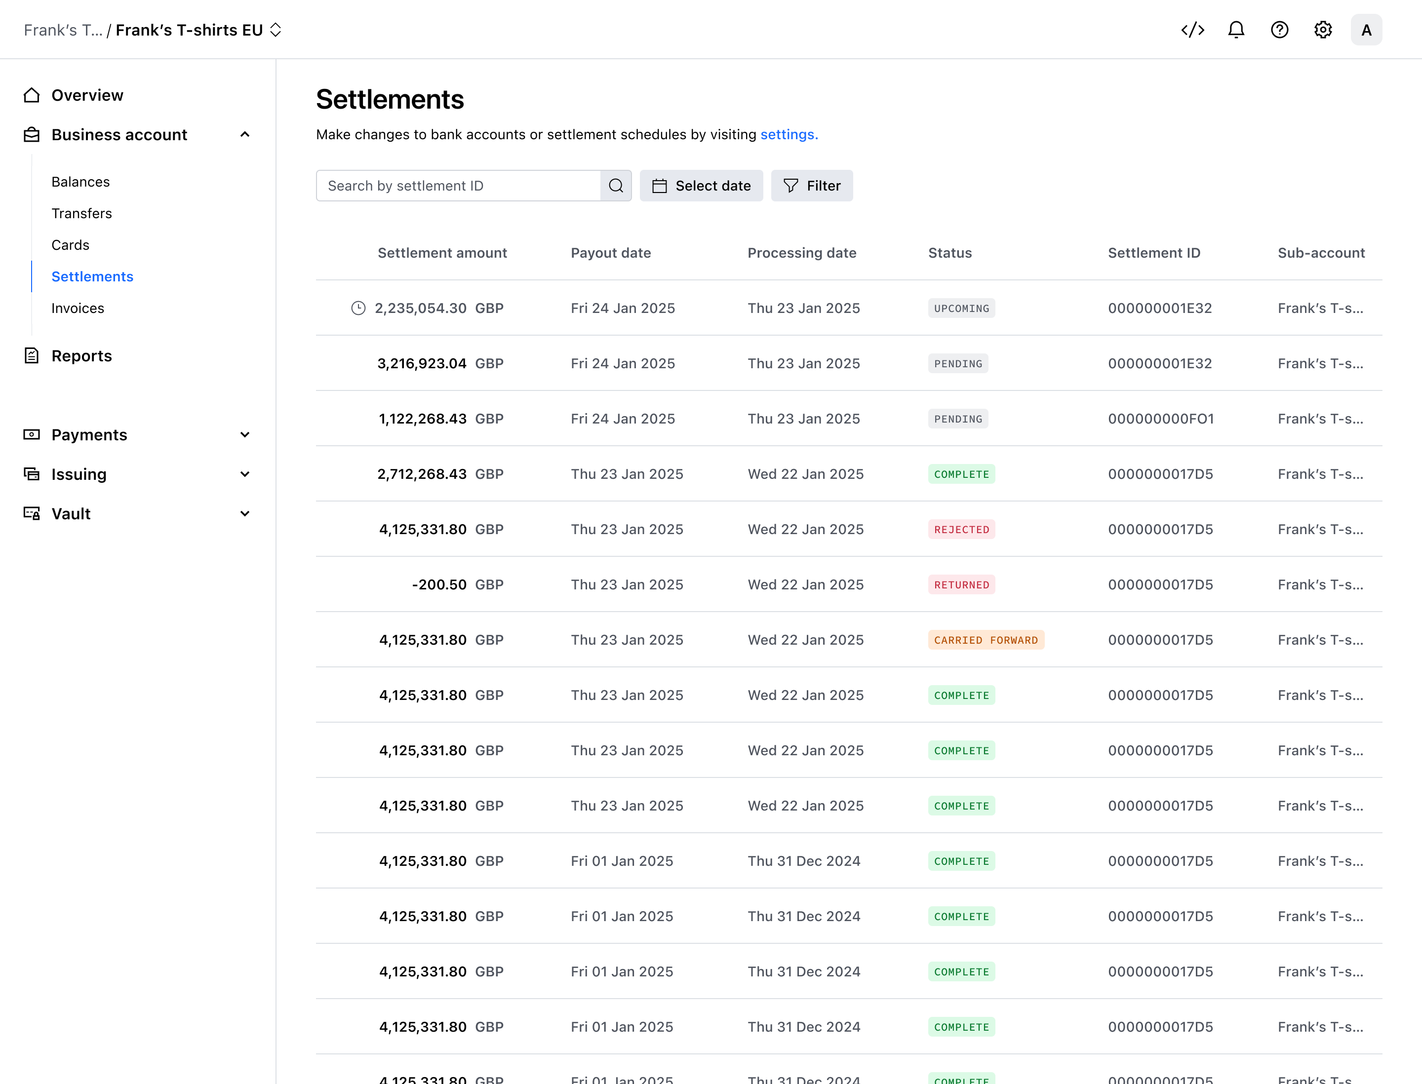The height and width of the screenshot is (1084, 1422).
Task: Click the Settlement amount column header
Action: pyautogui.click(x=442, y=253)
